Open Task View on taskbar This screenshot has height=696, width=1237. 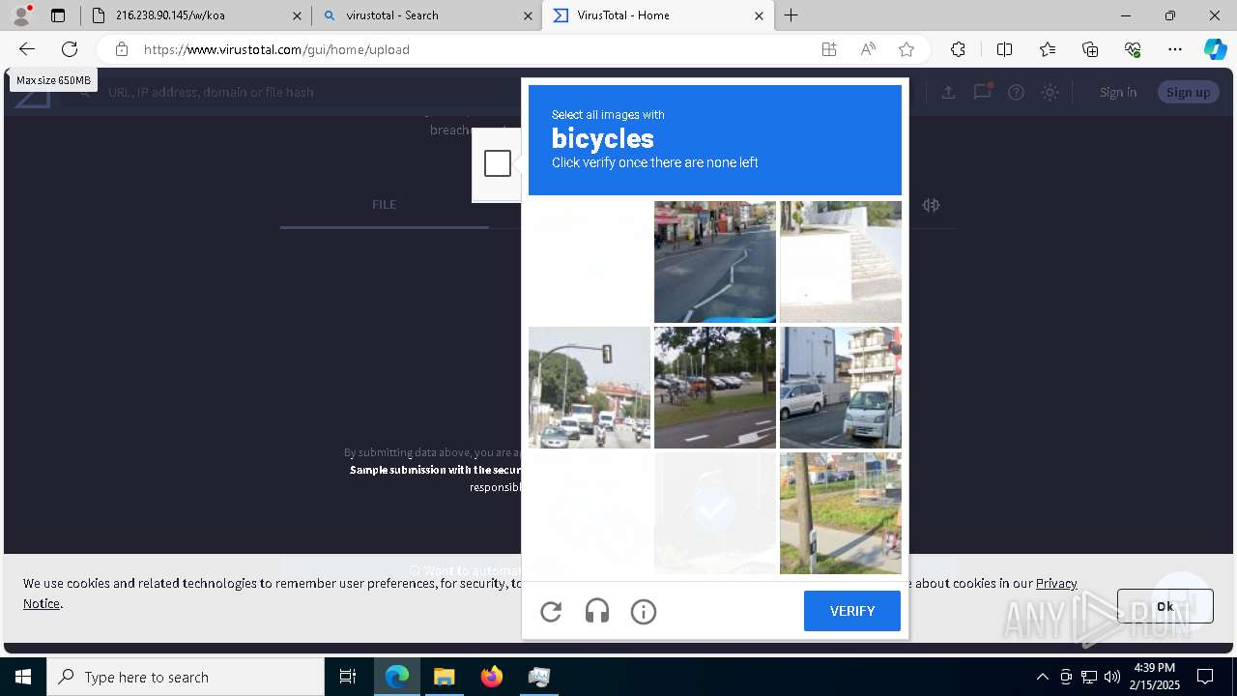[348, 677]
